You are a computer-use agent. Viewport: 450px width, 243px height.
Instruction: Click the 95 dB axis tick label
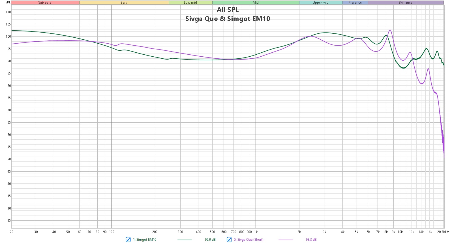[x=9, y=49]
